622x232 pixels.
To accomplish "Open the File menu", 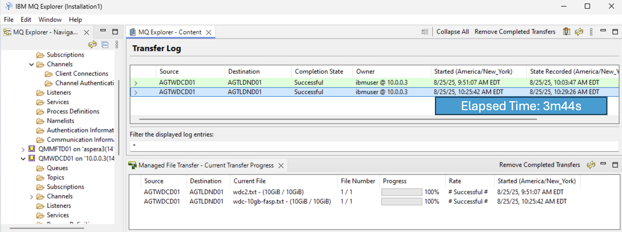I will [x=9, y=19].
